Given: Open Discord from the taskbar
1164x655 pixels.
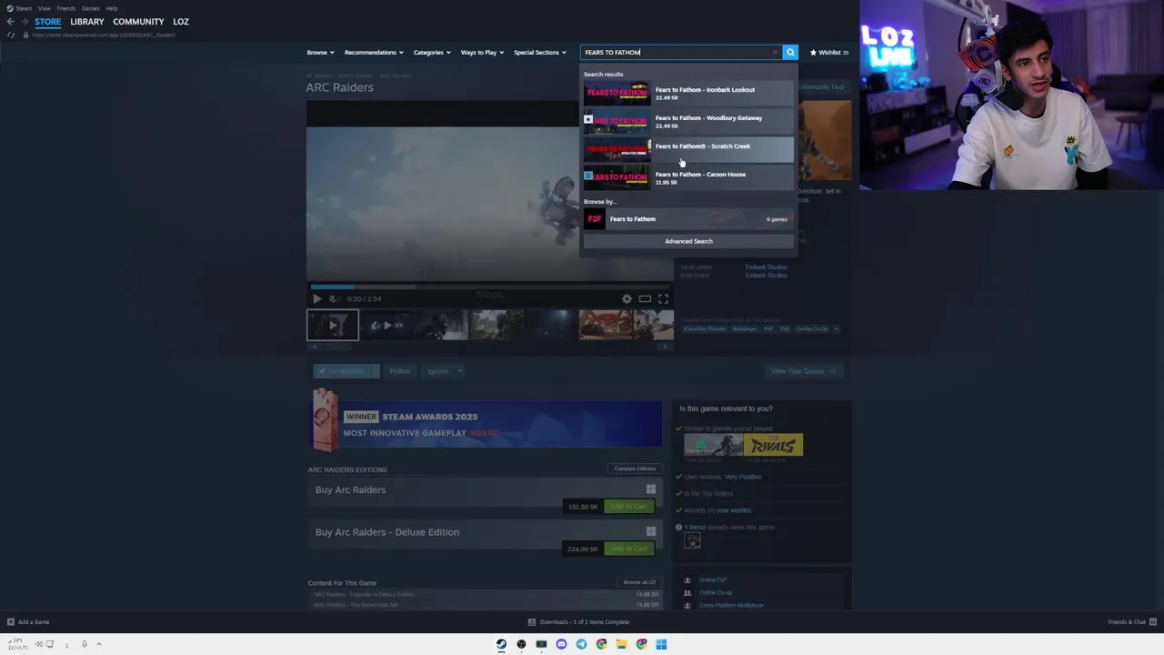Looking at the screenshot, I should coord(561,644).
